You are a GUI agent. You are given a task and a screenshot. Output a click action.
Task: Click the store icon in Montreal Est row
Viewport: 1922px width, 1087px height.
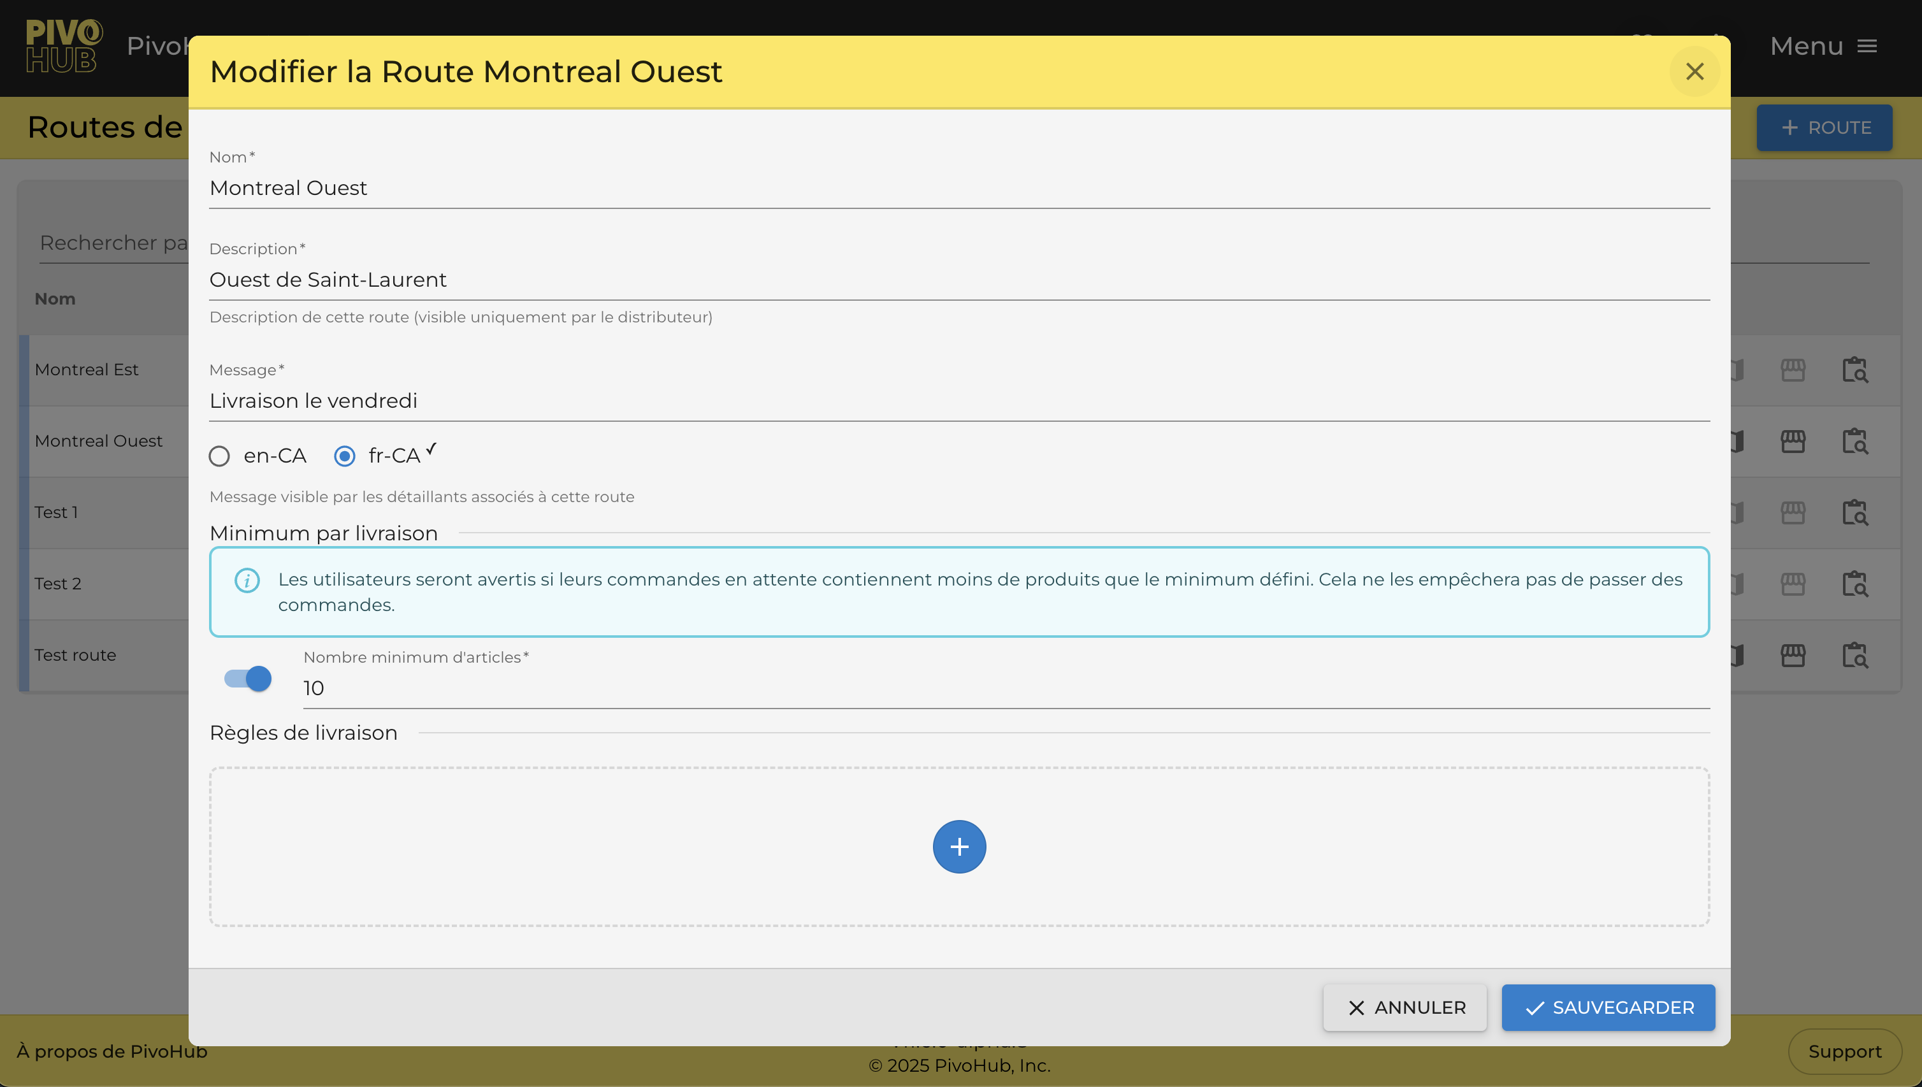tap(1793, 370)
